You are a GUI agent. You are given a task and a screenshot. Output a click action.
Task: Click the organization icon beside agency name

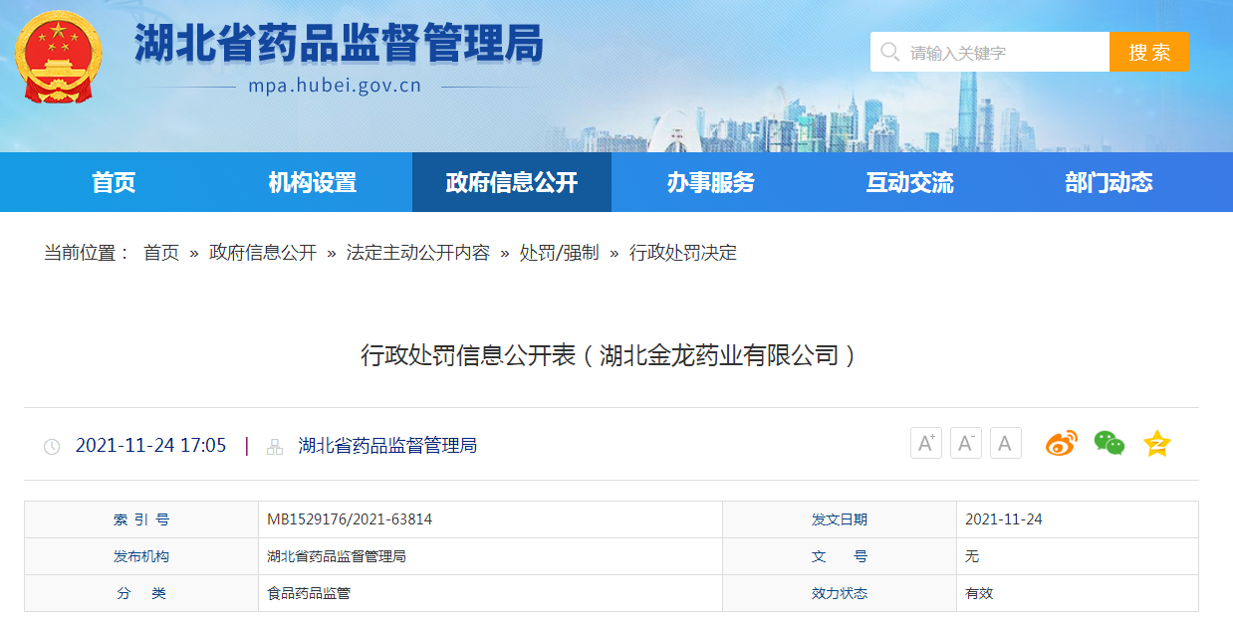point(275,447)
